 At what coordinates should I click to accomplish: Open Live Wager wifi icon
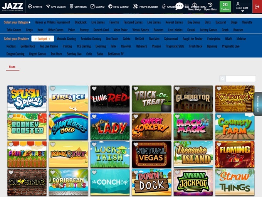tap(48, 6)
